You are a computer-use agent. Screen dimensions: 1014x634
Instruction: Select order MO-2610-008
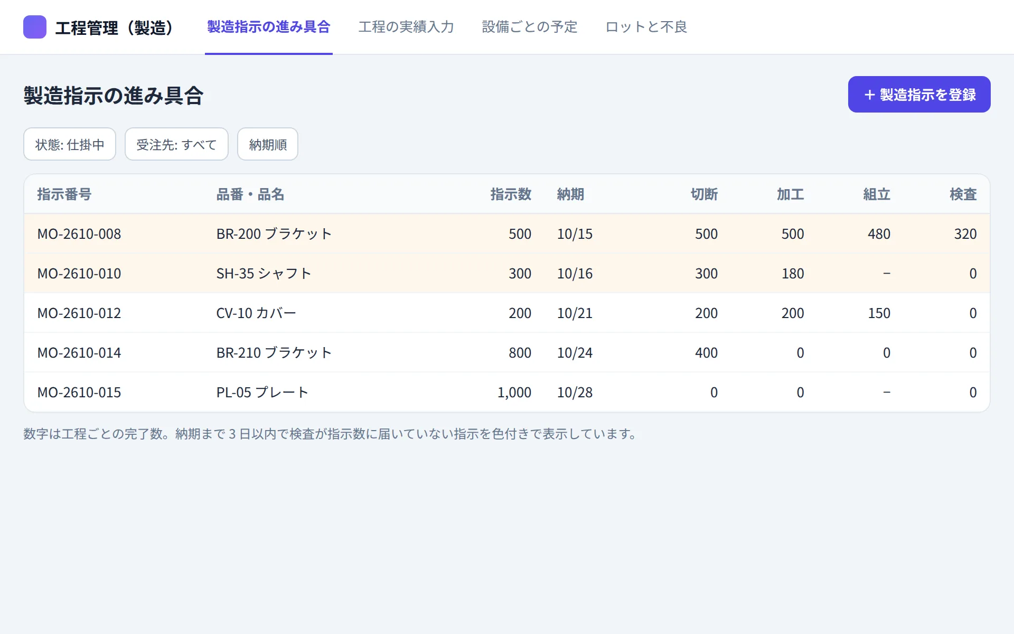(x=79, y=234)
